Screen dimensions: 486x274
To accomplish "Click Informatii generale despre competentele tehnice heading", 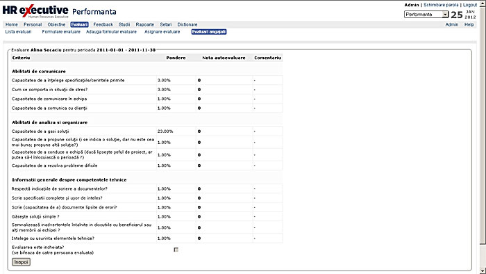I will click(x=69, y=179).
